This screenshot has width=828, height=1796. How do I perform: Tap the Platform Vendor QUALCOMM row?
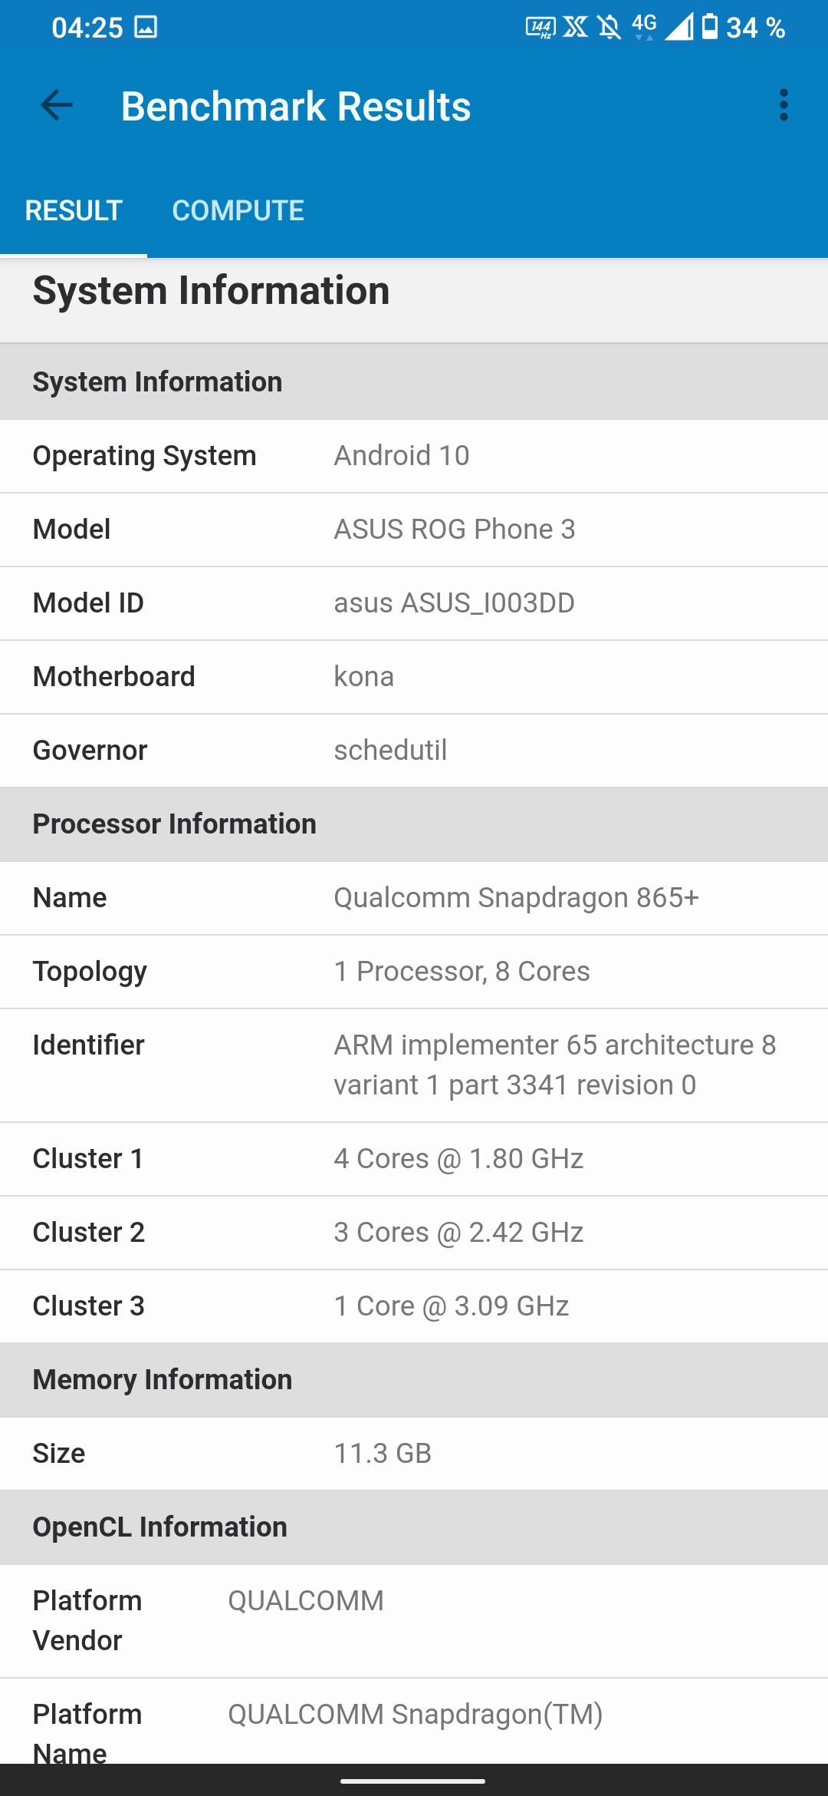(x=414, y=1621)
